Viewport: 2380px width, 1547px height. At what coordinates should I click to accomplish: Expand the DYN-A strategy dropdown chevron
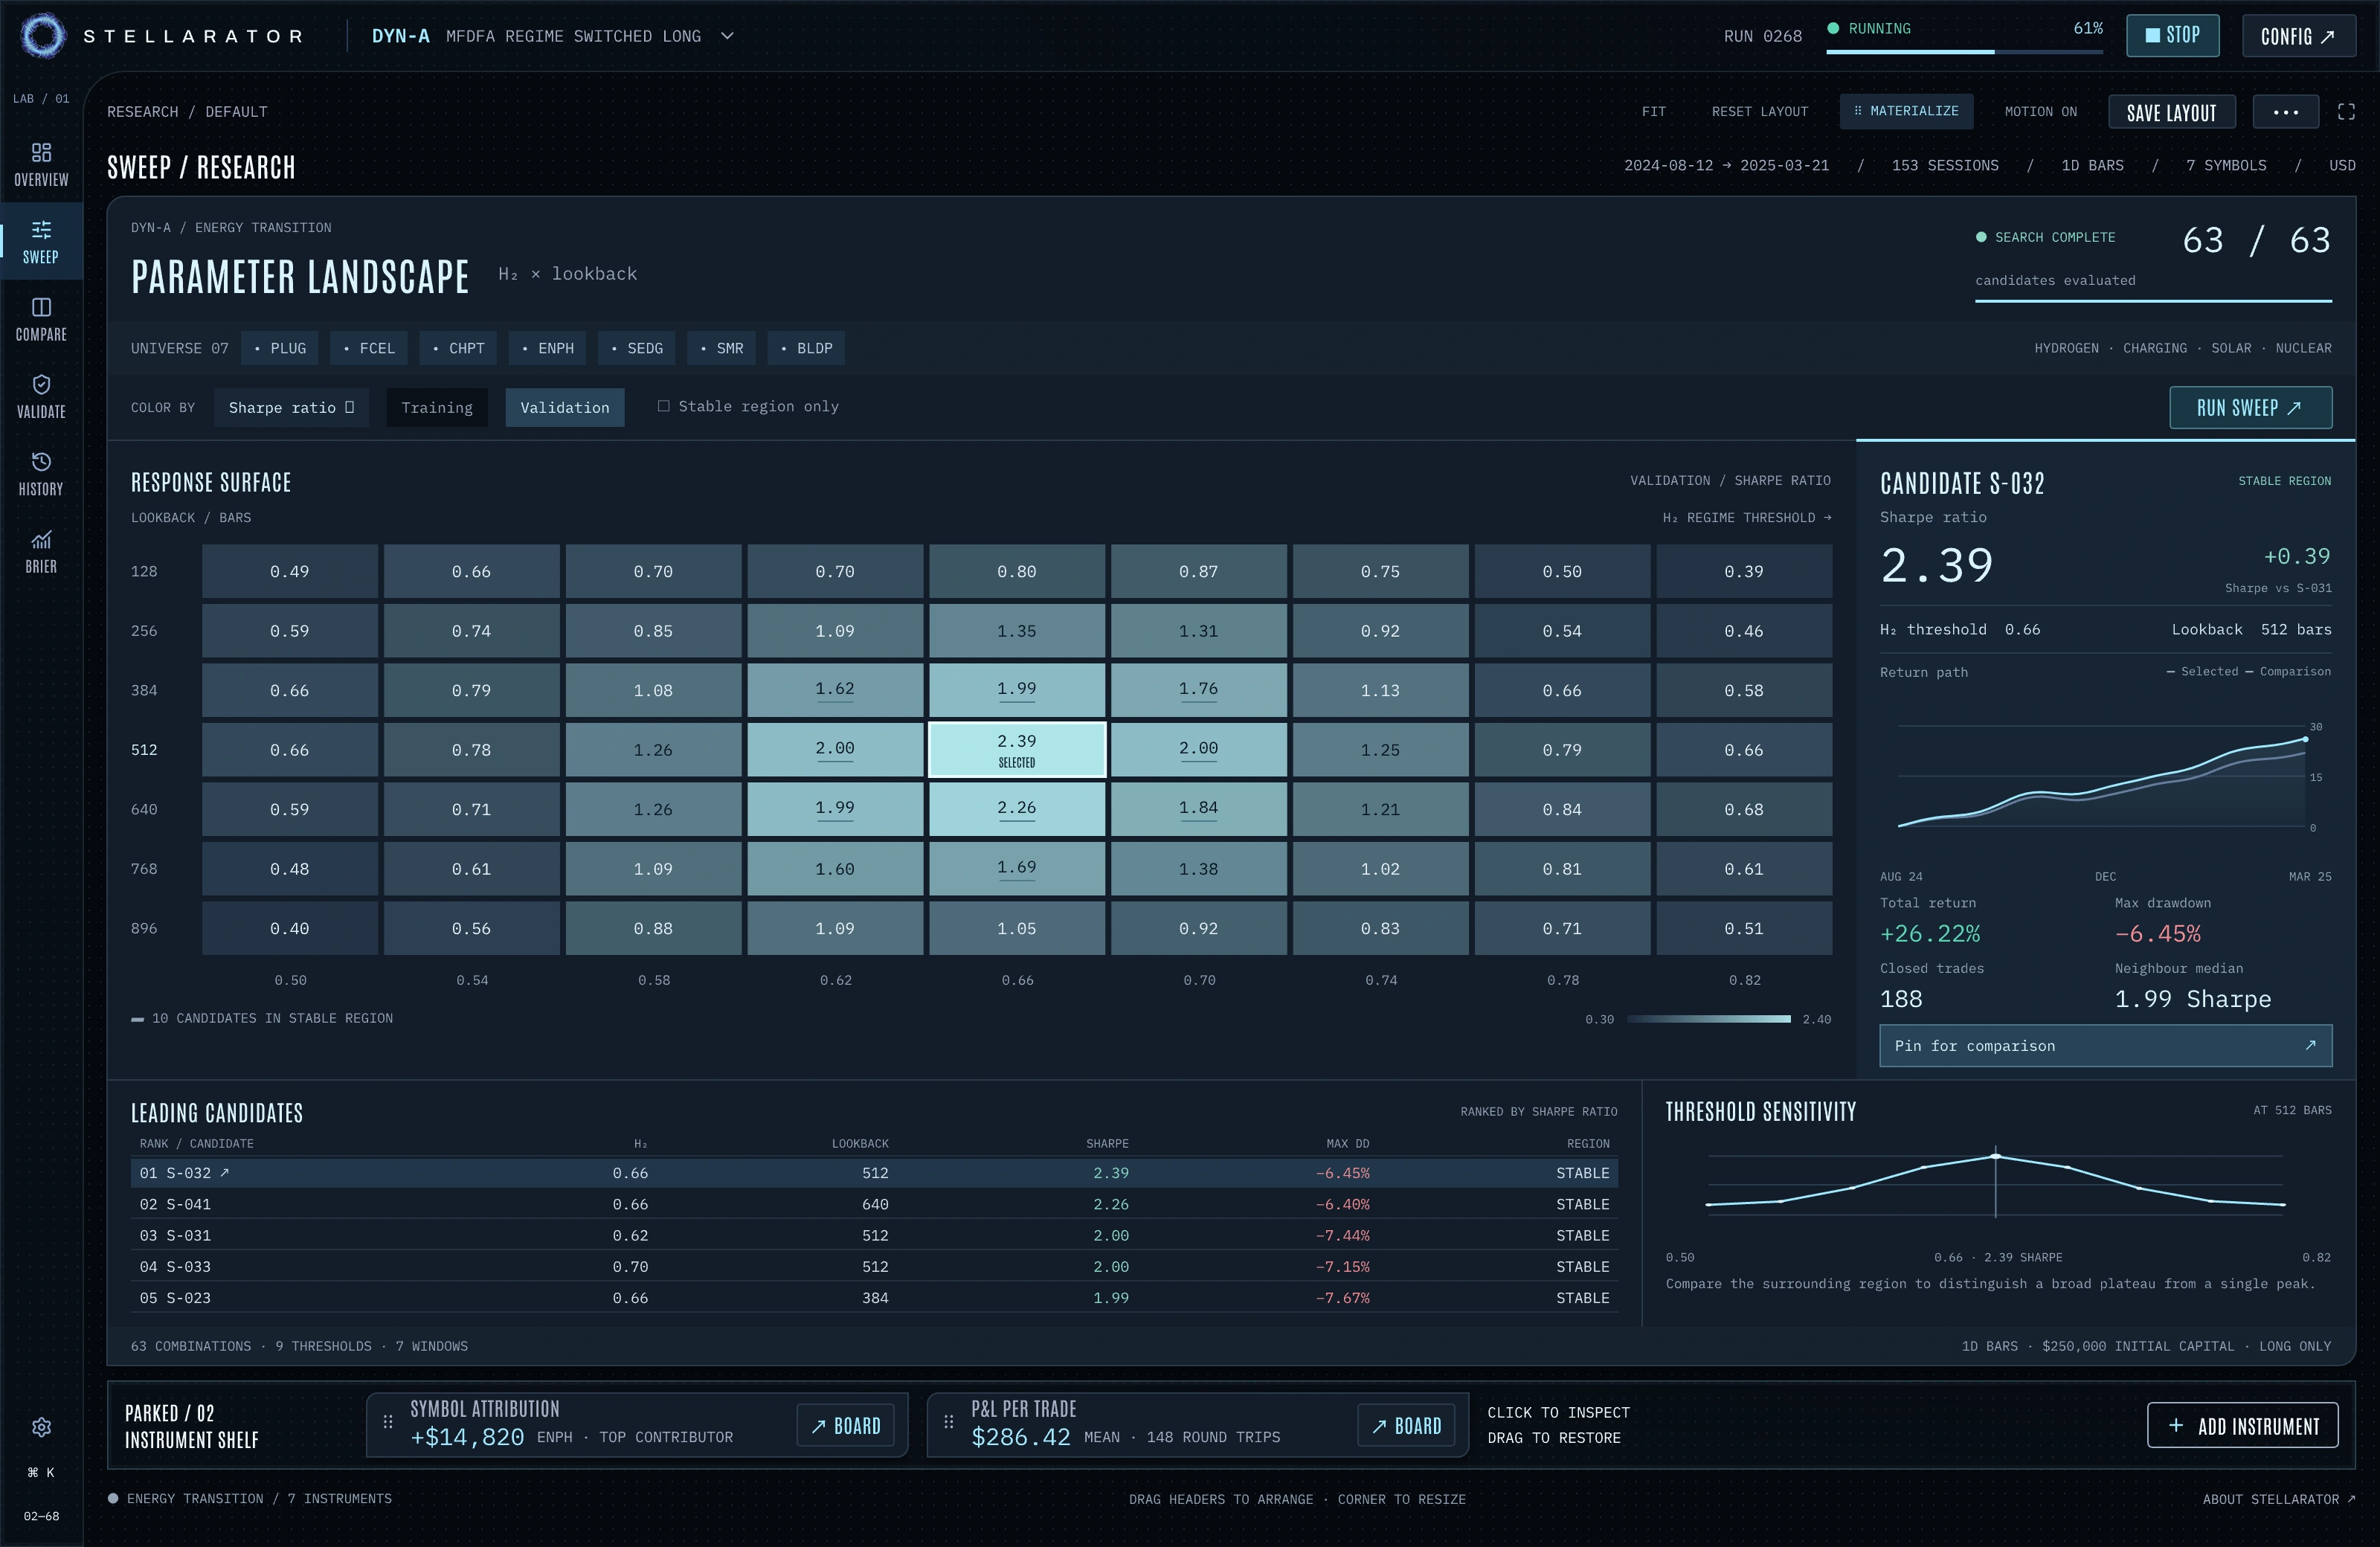click(727, 36)
